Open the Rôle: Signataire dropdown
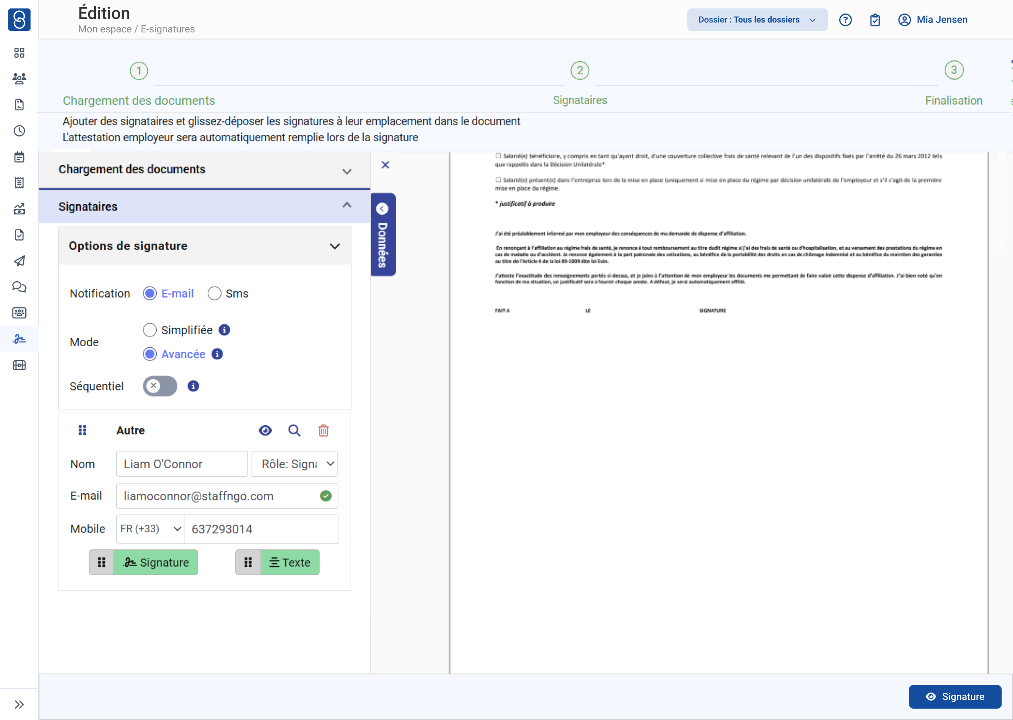The image size is (1013, 720). pyautogui.click(x=294, y=464)
